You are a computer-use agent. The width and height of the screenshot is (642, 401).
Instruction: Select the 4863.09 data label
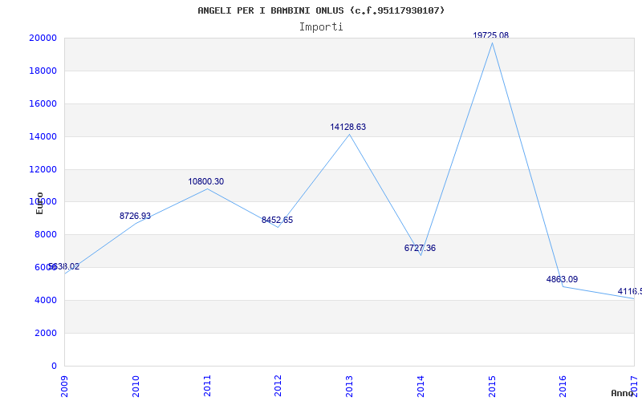pyautogui.click(x=562, y=279)
